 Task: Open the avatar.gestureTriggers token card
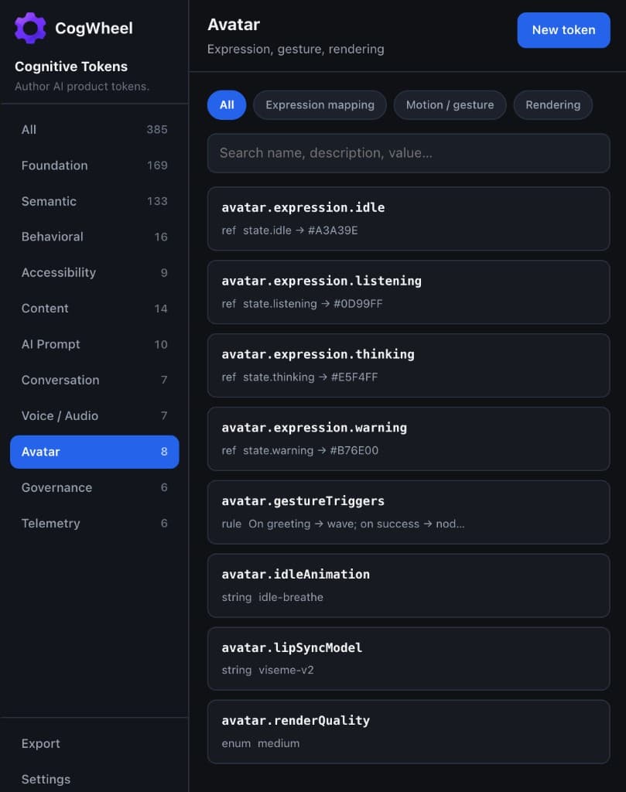409,512
